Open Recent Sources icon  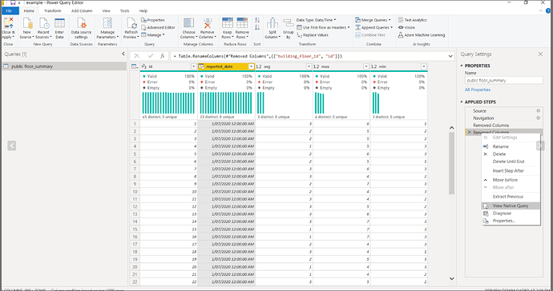pos(44,23)
